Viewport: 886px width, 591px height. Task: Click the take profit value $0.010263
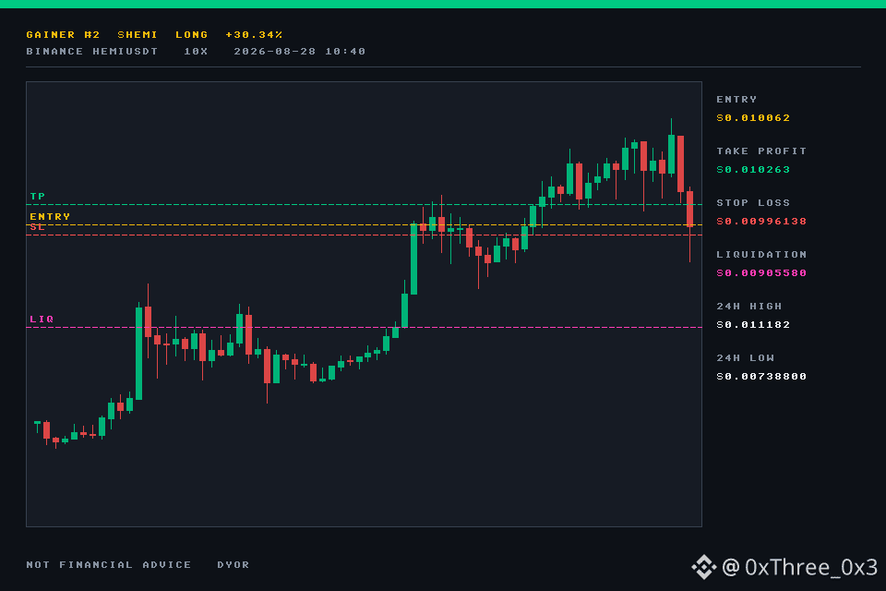(753, 170)
